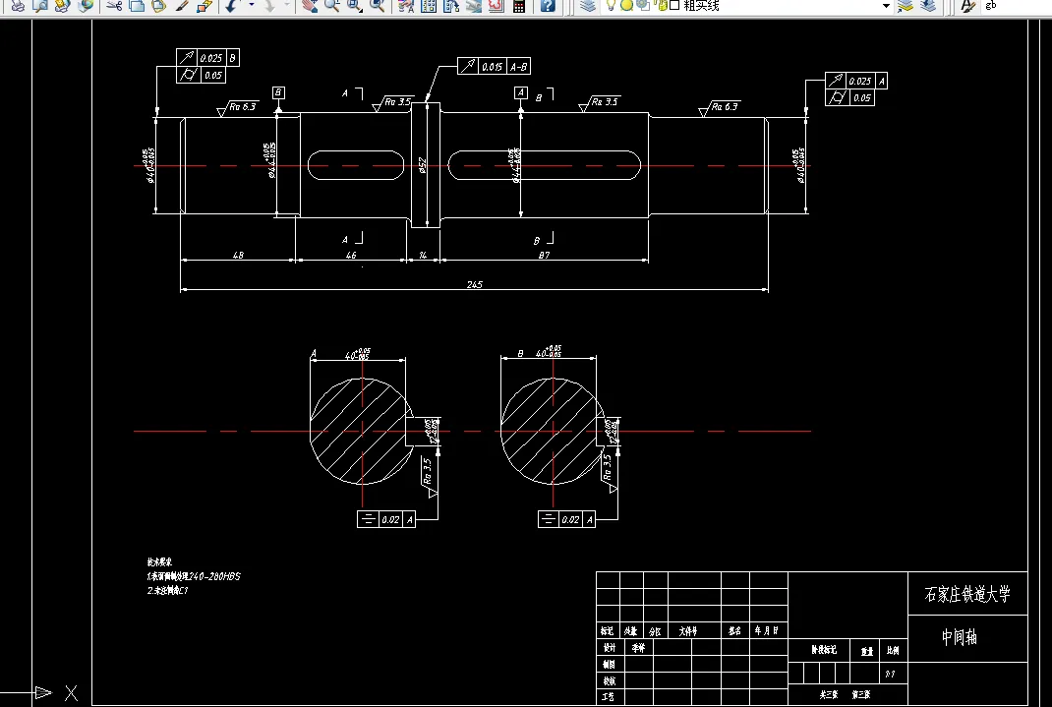Open the Block Editor icon

pos(205,5)
